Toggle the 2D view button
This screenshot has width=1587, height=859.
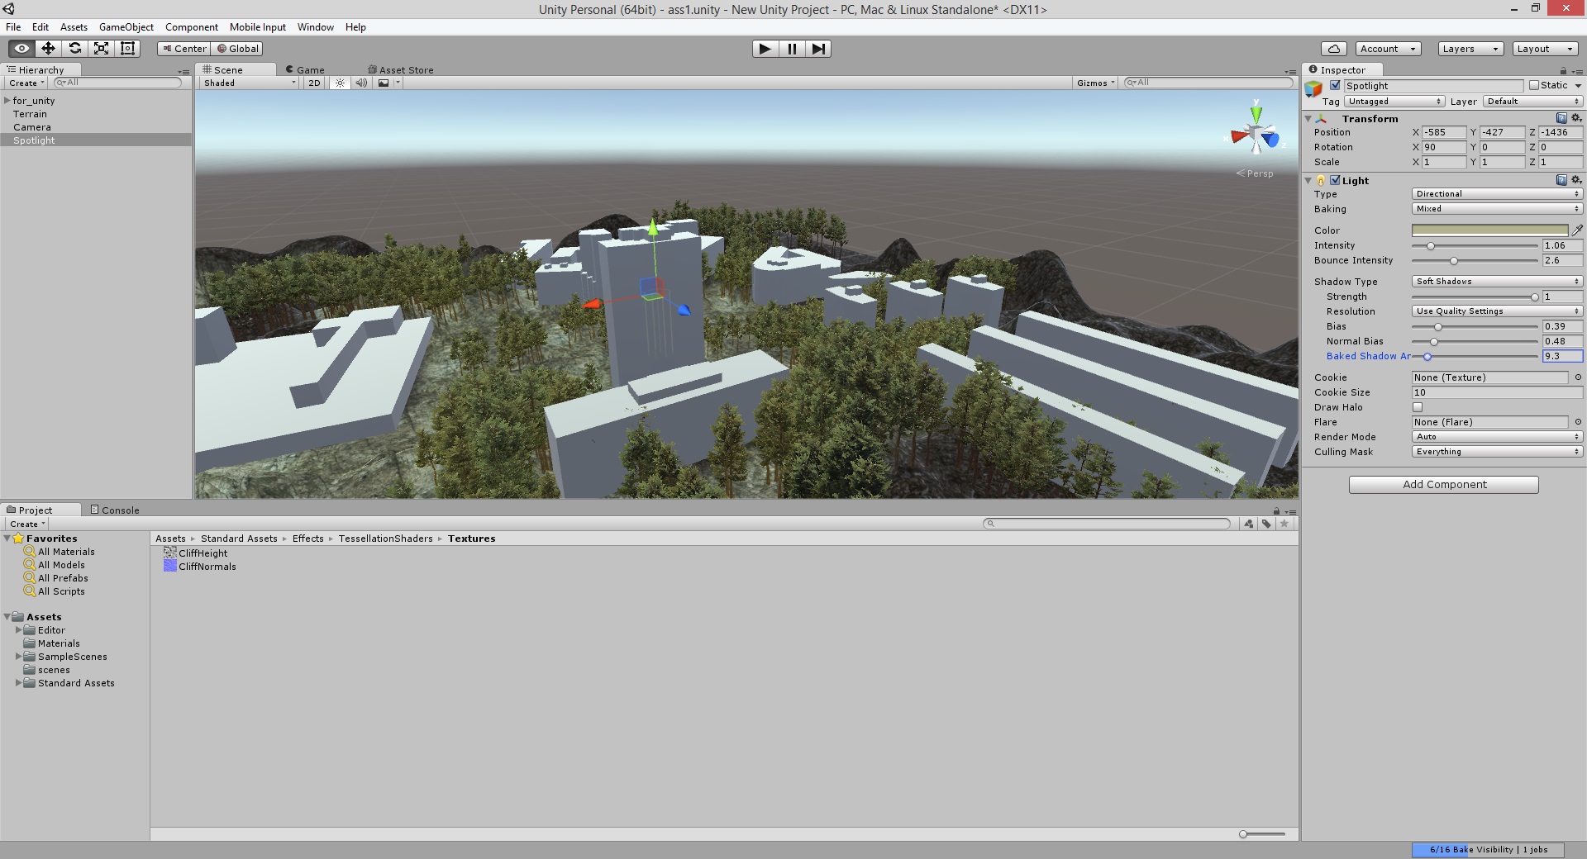314,83
